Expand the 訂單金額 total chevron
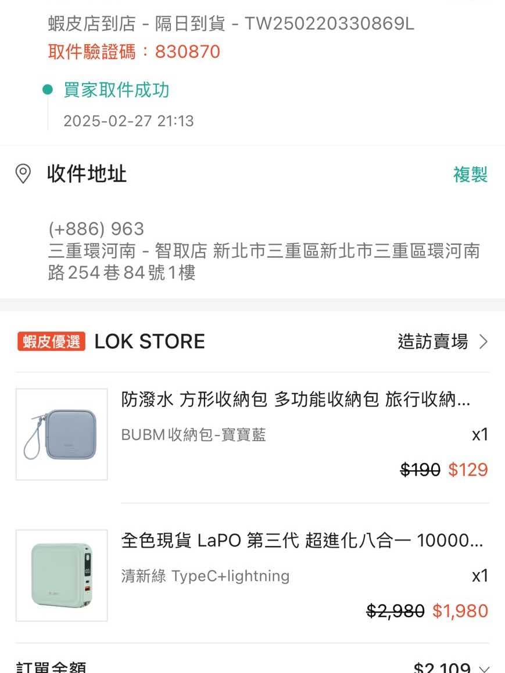Viewport: 505px width, 673px height. pyautogui.click(x=485, y=669)
